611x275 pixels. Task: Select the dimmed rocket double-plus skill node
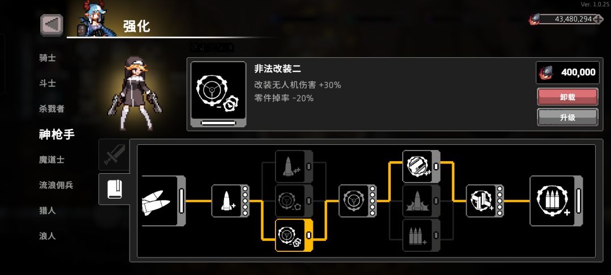click(294, 167)
